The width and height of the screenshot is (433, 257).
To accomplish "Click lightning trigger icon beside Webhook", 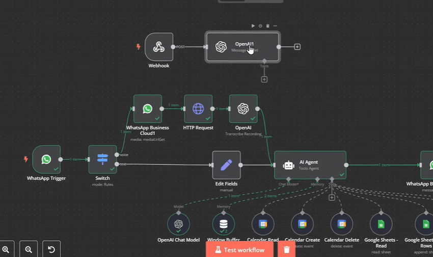I will [139, 47].
